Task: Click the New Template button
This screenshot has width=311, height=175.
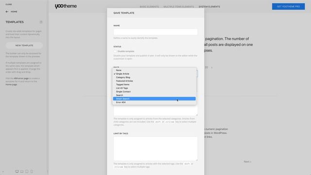Action: click(24, 45)
